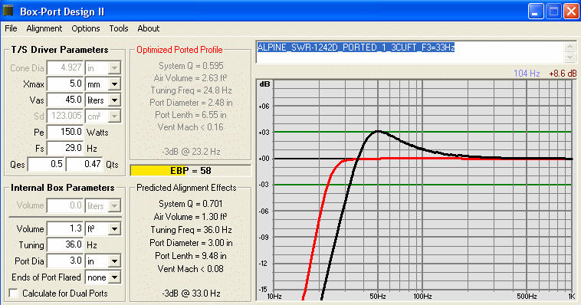The image size is (581, 305).
Task: Click the '-3dB @ 33.0 Hz' predicted text
Action: tap(191, 294)
